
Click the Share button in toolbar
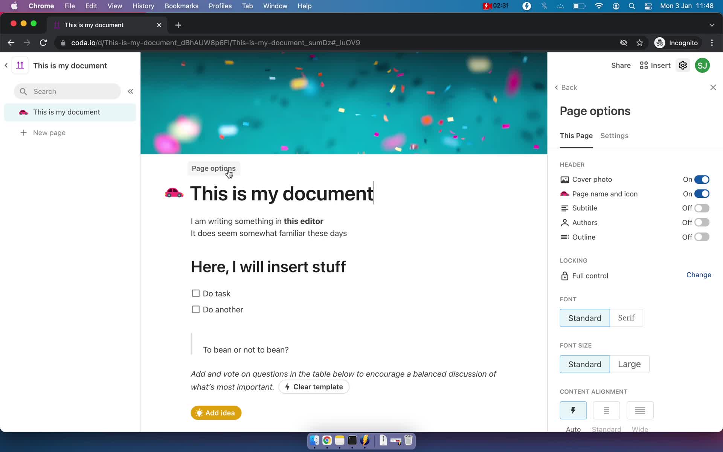coord(621,65)
